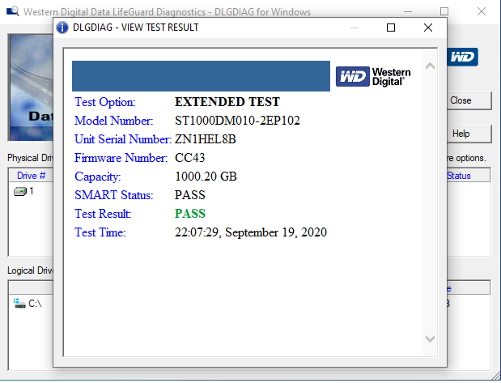Click the Unit Serial Number label
The image size is (501, 383).
tap(123, 139)
